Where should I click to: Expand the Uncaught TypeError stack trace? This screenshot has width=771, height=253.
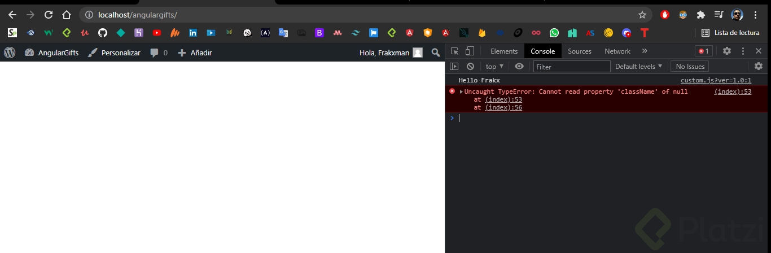click(461, 91)
